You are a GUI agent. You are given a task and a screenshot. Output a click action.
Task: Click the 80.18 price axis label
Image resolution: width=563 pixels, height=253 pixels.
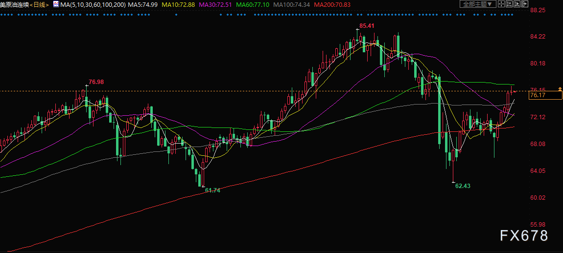coord(538,63)
